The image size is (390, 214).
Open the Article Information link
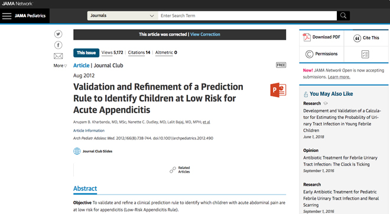[x=89, y=131]
